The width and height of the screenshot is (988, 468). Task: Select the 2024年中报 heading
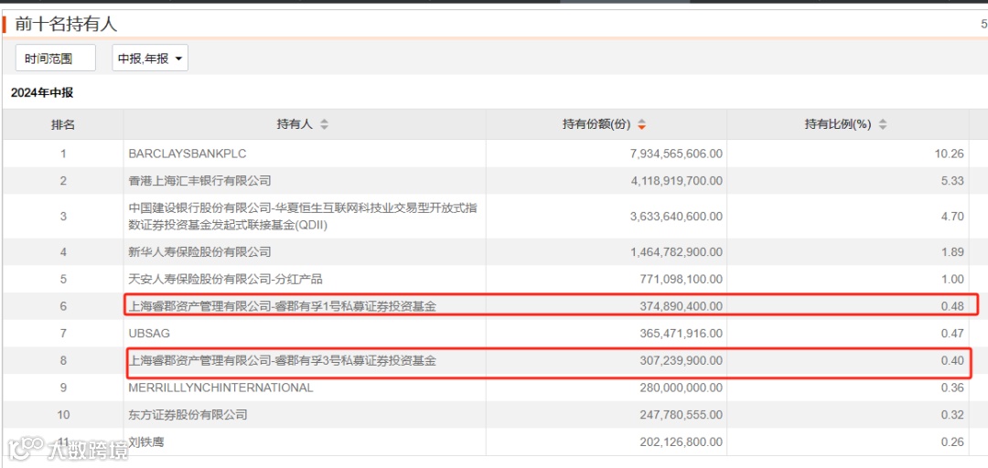(x=42, y=93)
